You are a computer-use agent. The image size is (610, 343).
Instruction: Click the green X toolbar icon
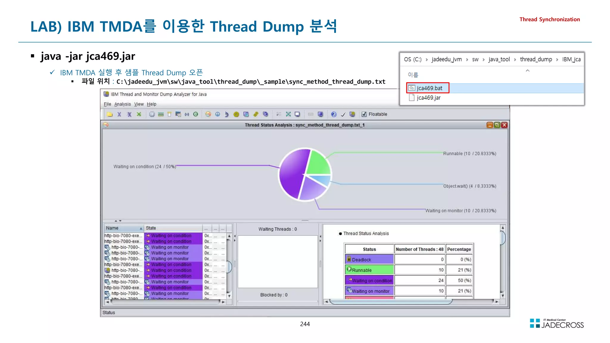(x=139, y=114)
